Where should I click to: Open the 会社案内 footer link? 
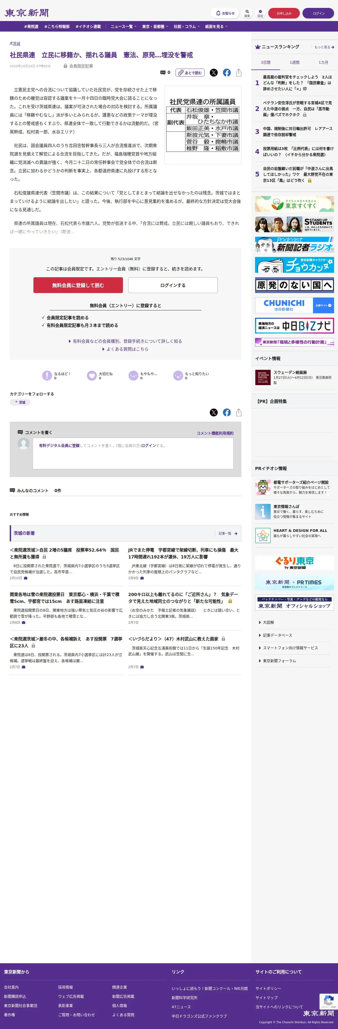pos(11,987)
